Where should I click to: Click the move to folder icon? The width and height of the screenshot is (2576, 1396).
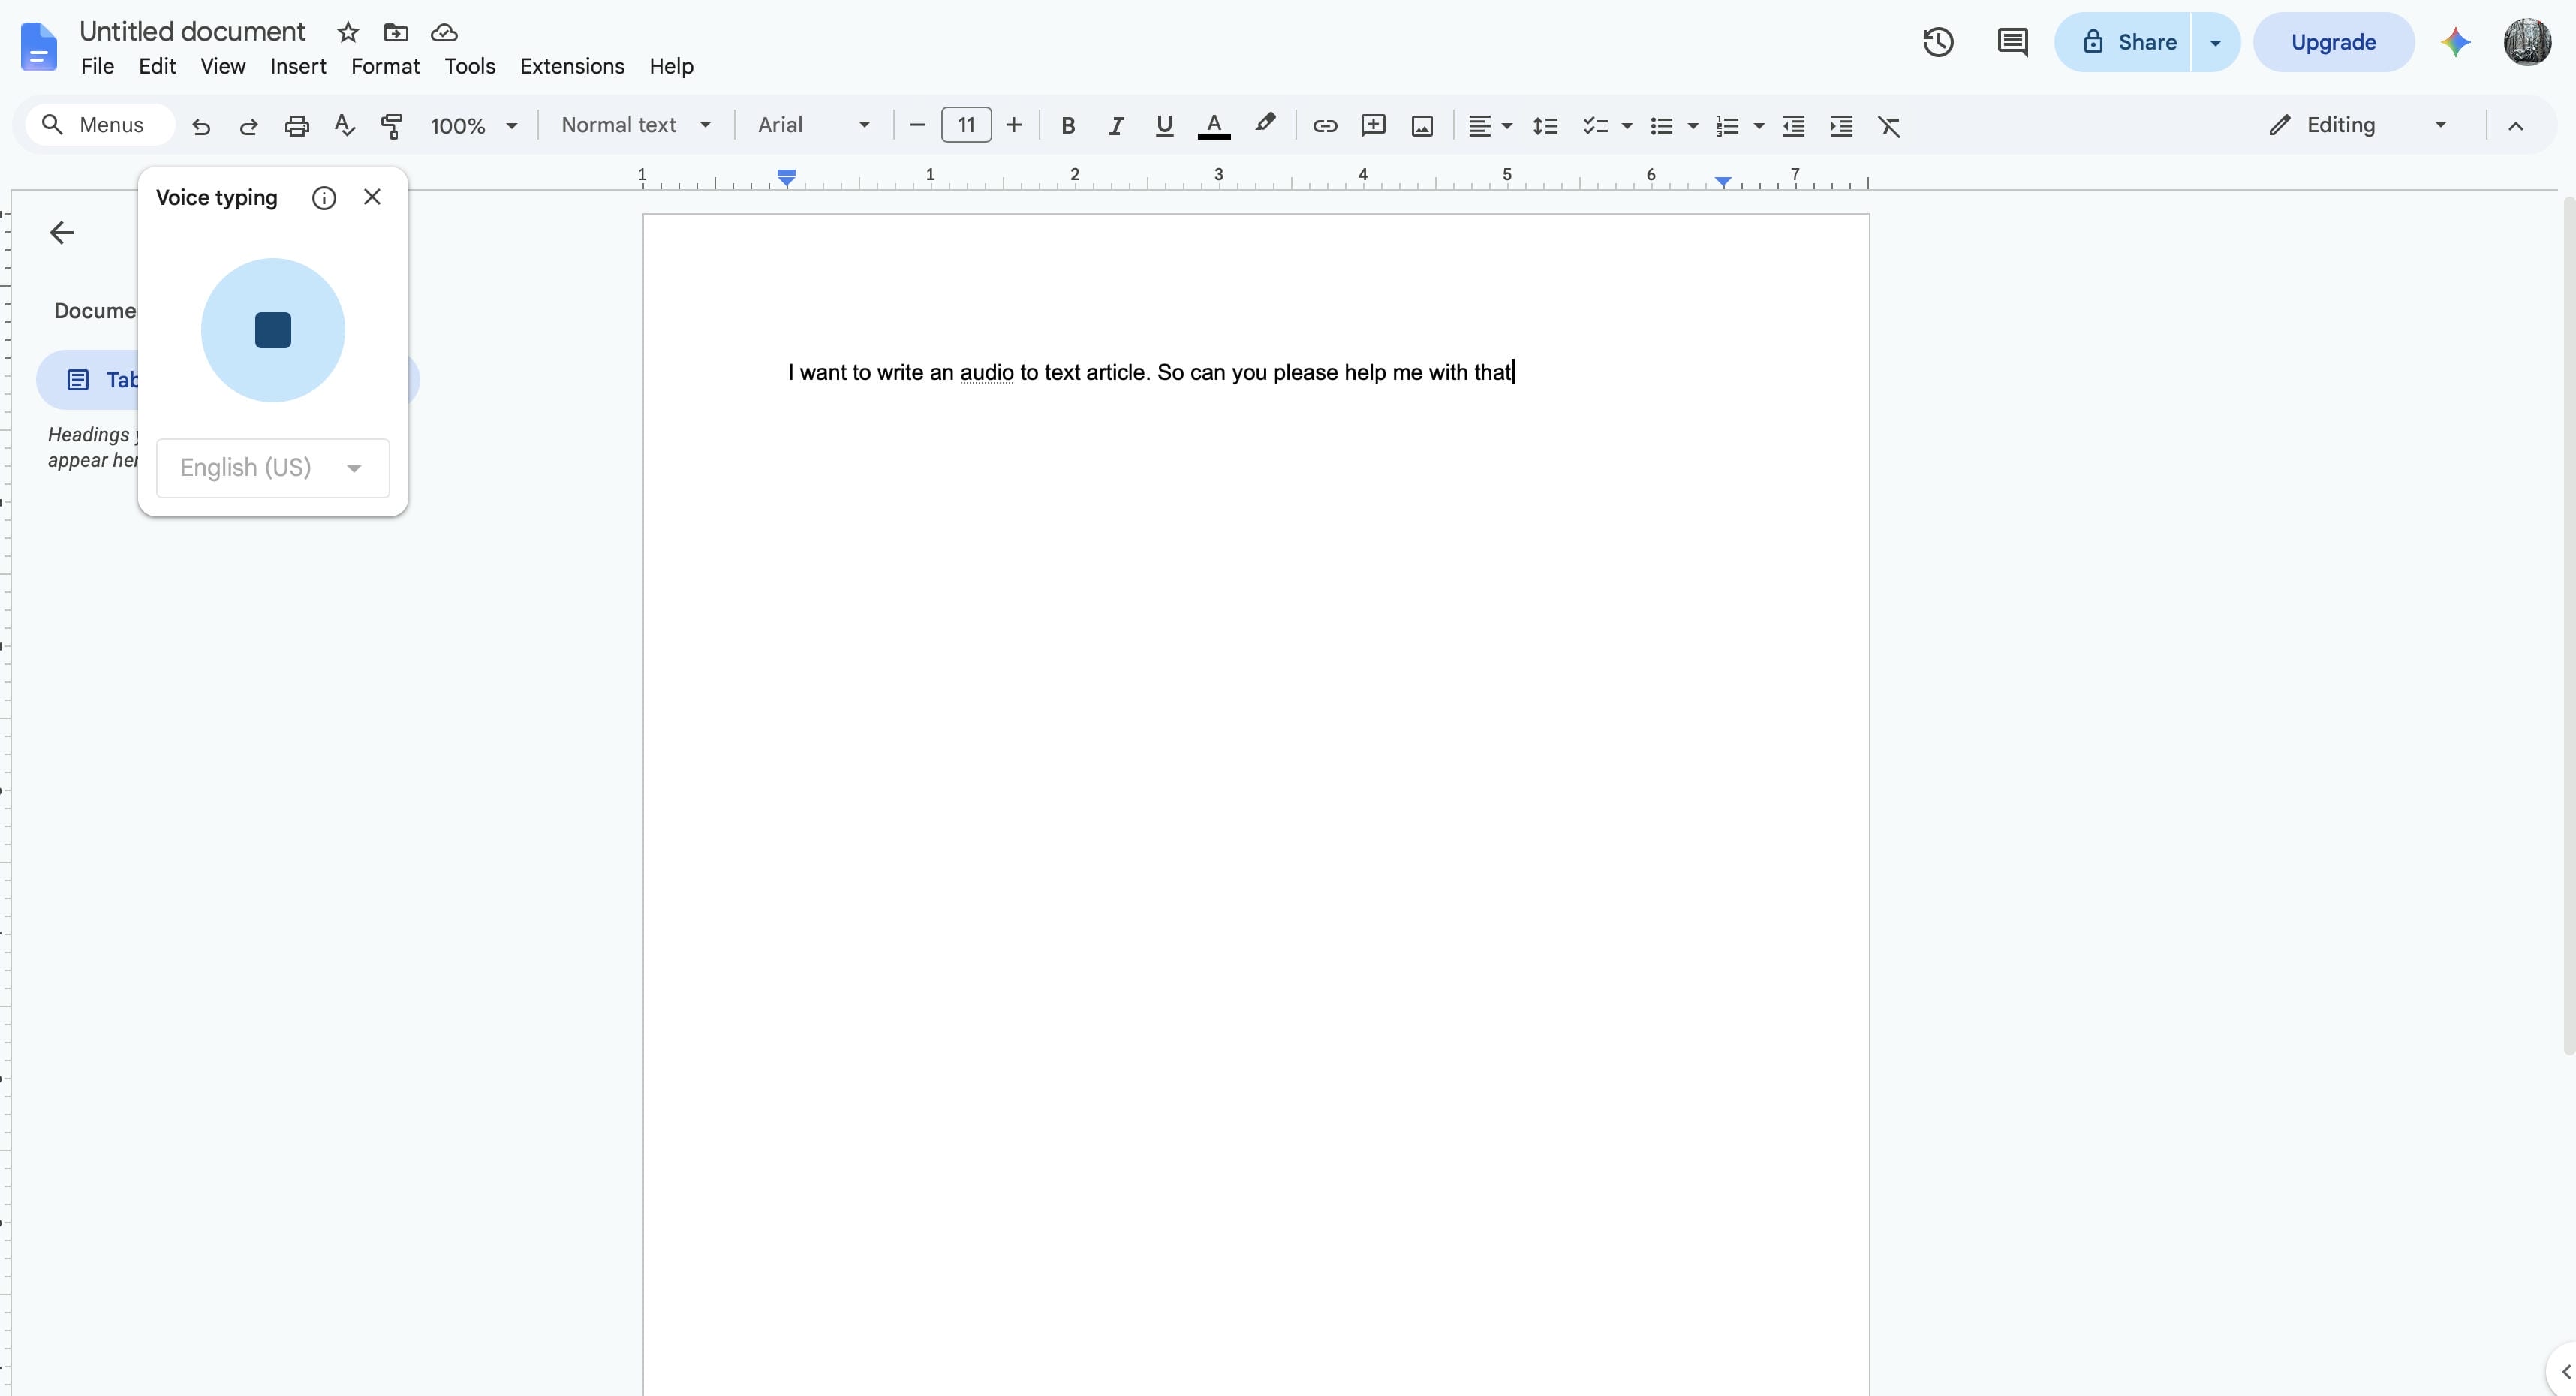[x=396, y=32]
